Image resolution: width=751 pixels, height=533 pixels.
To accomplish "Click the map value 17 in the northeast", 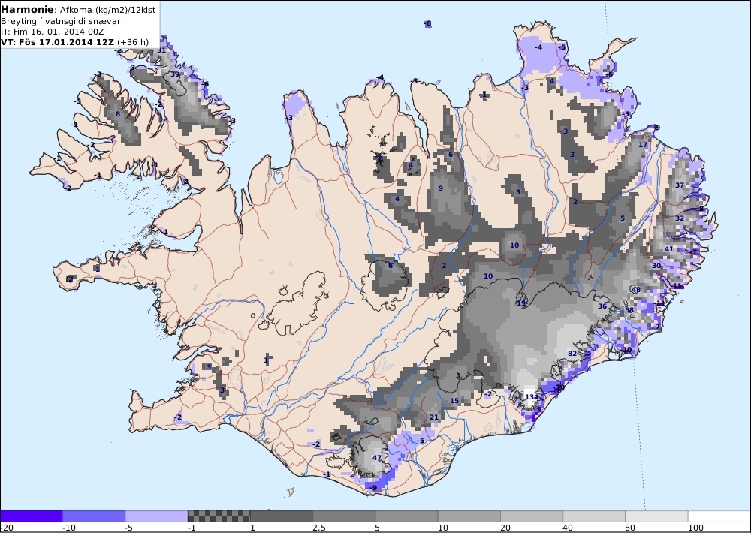I will coord(643,145).
